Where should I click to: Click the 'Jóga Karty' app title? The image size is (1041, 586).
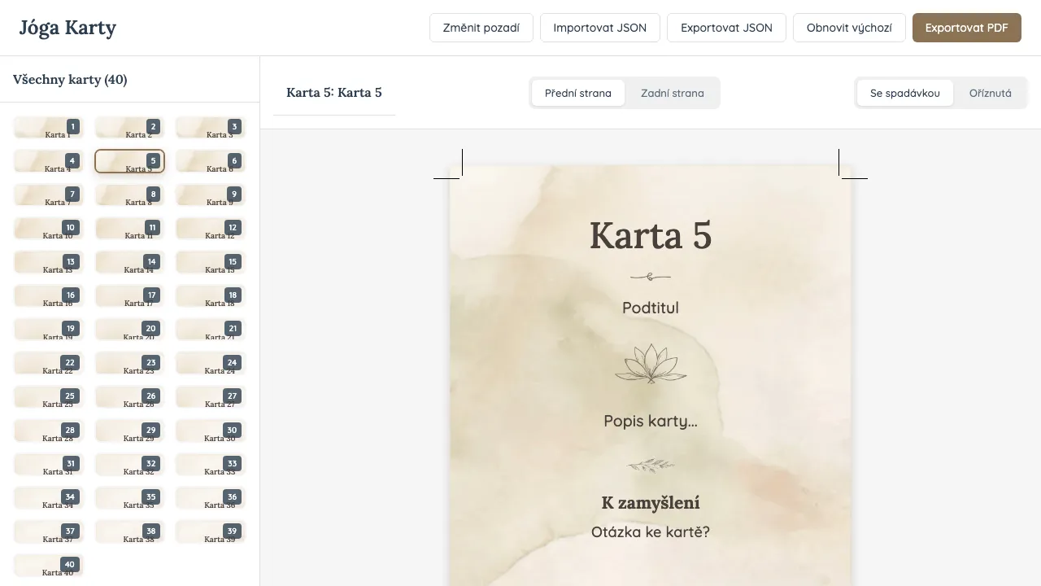pyautogui.click(x=67, y=27)
